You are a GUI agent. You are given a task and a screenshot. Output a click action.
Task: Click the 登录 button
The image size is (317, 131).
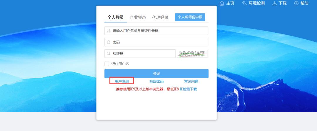156,74
